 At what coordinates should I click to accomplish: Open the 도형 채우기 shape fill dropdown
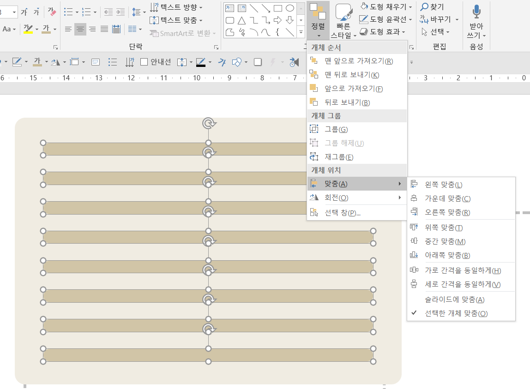[x=386, y=6]
